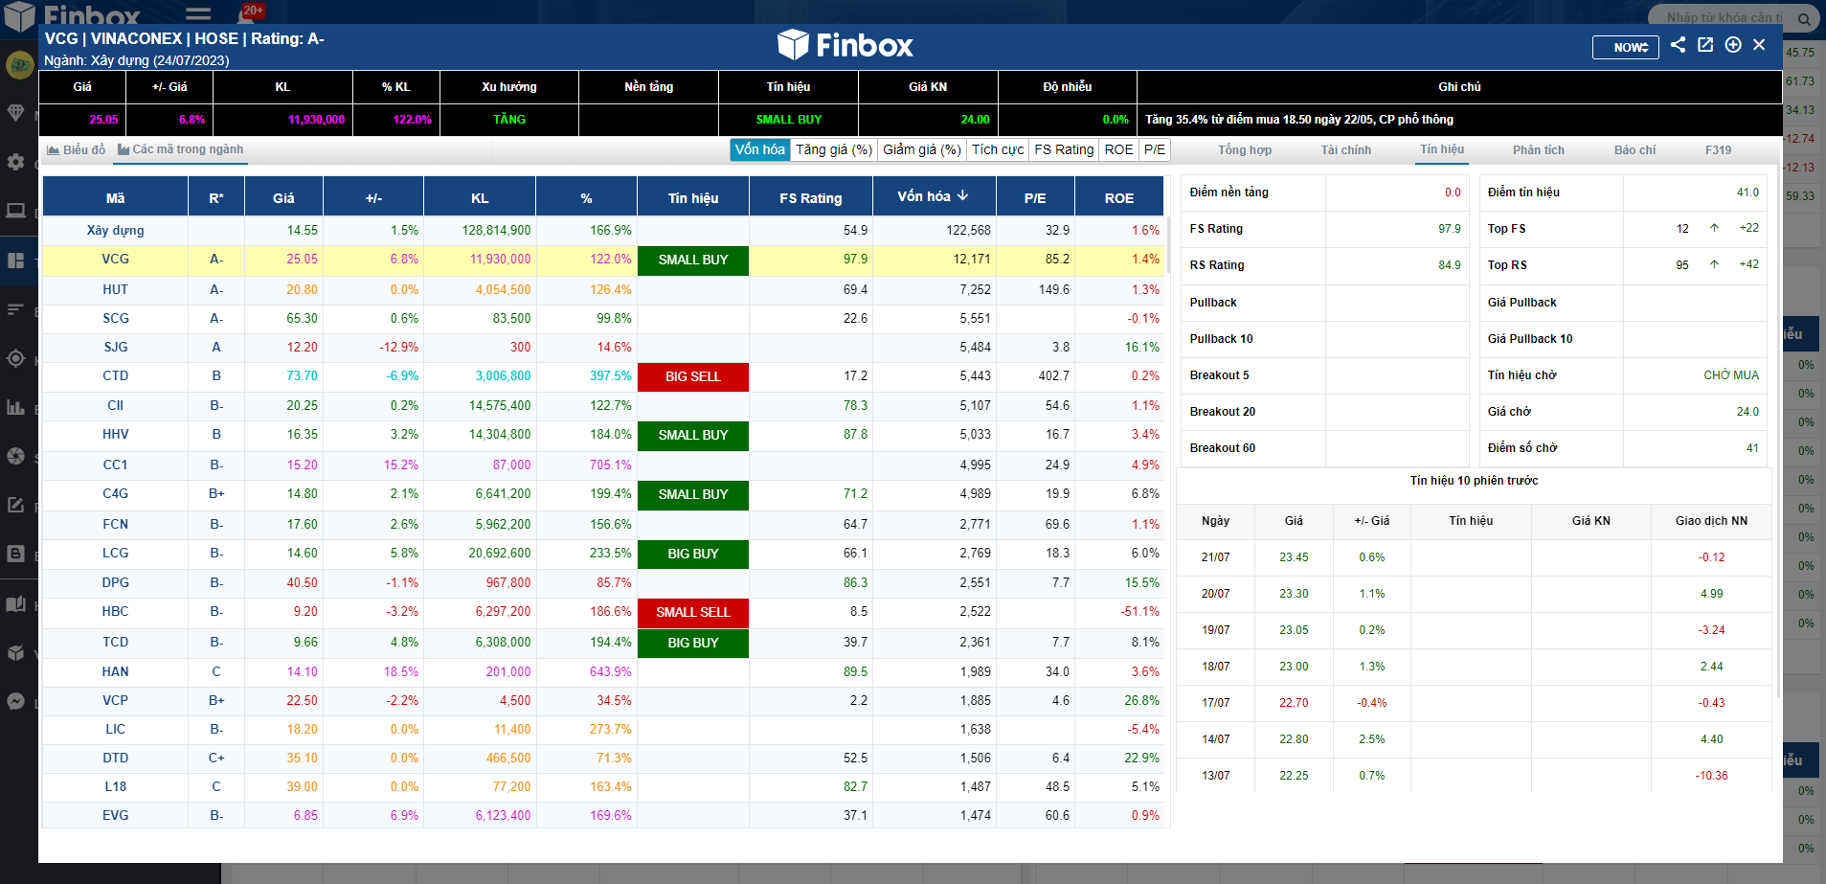The width and height of the screenshot is (1826, 884).
Task: Click SMALL BUY signal for C4G
Action: point(693,495)
